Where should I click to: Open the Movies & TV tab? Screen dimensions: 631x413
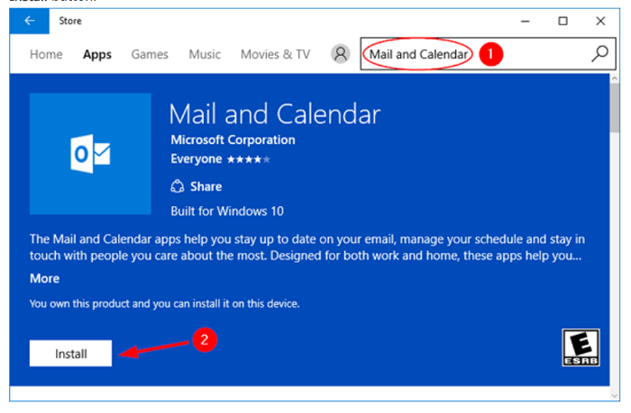(275, 54)
